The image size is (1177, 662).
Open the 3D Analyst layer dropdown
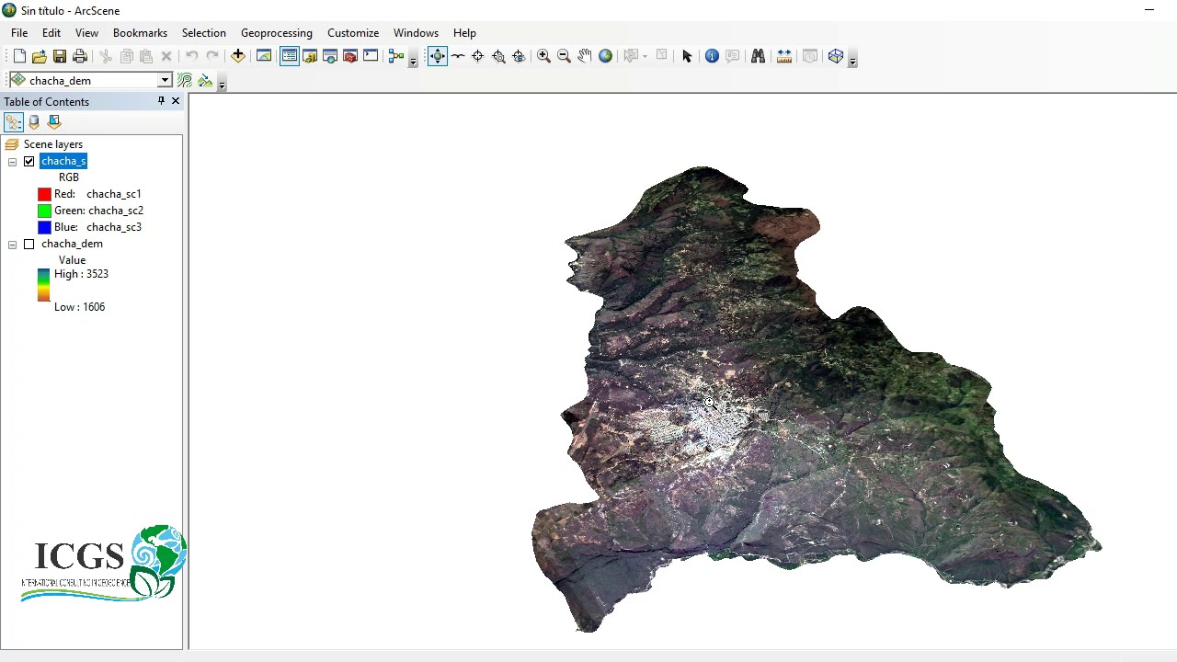[165, 81]
